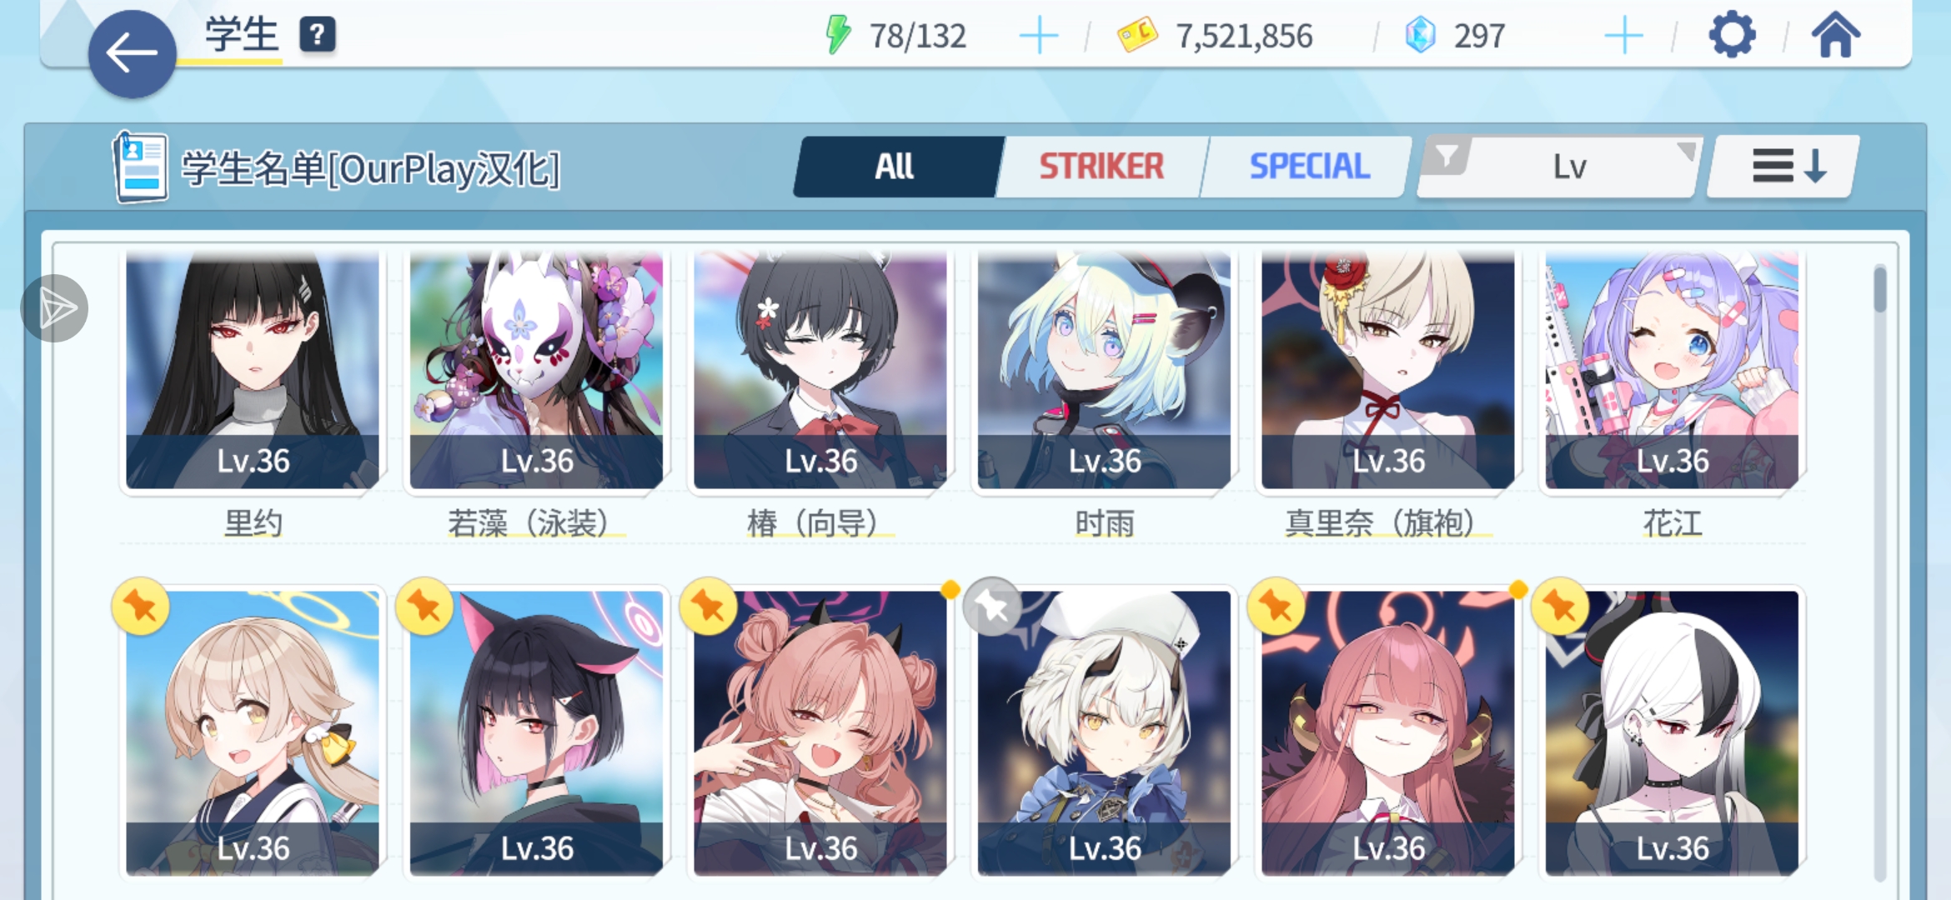
Task: Add energy with plus beside 78/132
Action: 1039,36
